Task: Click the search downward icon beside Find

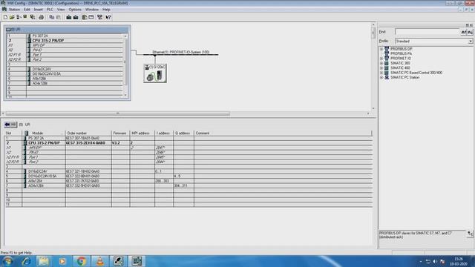Action: coord(470,32)
